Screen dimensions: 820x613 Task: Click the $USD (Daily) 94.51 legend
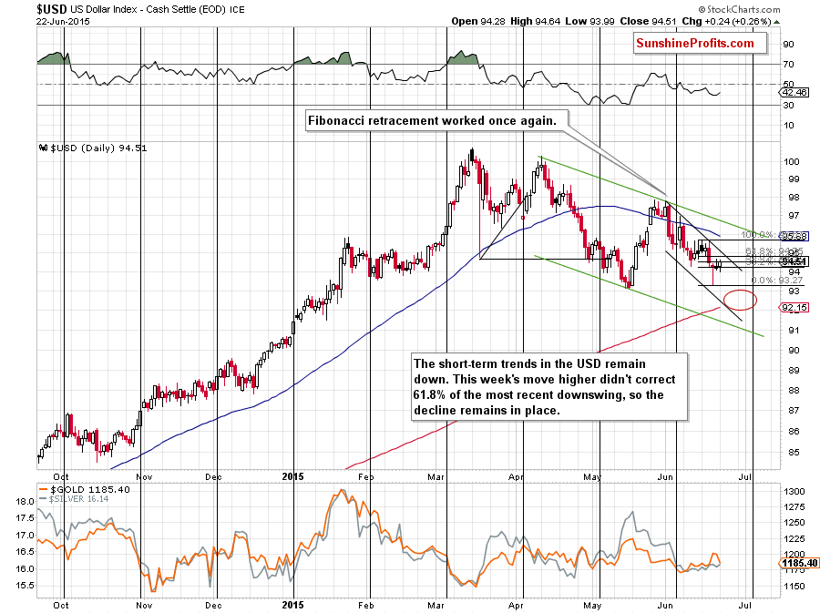pos(98,148)
